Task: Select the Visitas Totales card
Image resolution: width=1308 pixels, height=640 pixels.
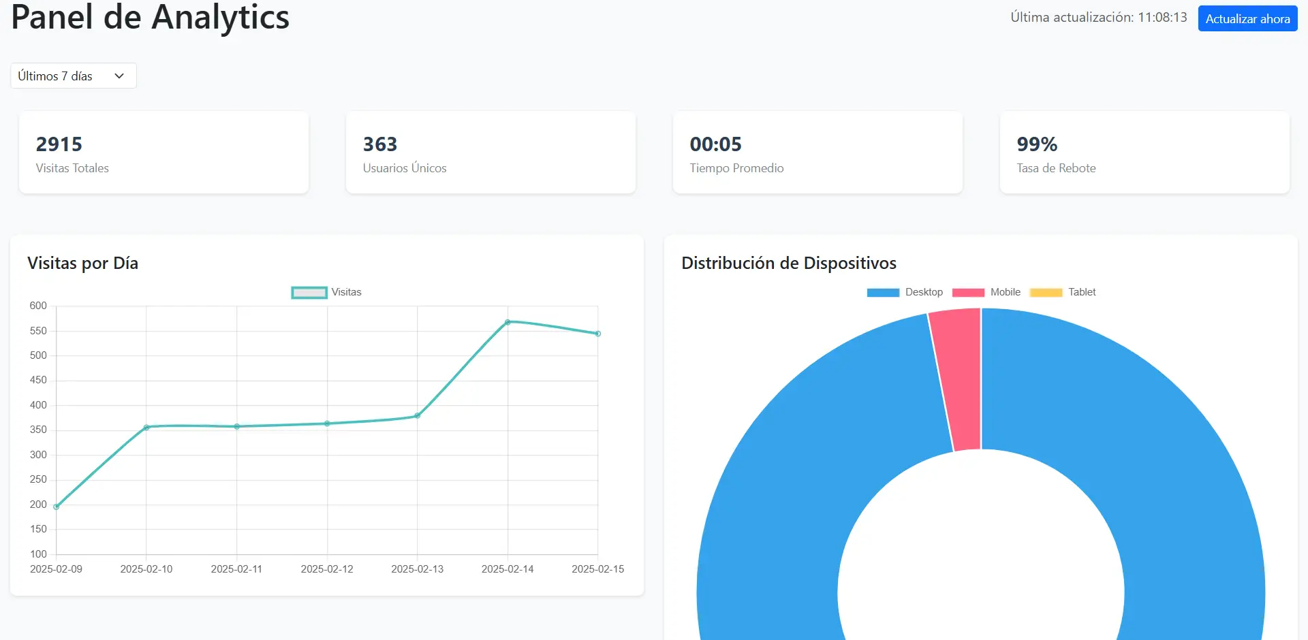Action: tap(163, 153)
